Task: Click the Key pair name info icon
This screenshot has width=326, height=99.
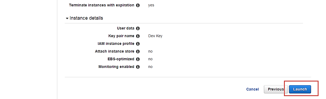Action: point(138,36)
